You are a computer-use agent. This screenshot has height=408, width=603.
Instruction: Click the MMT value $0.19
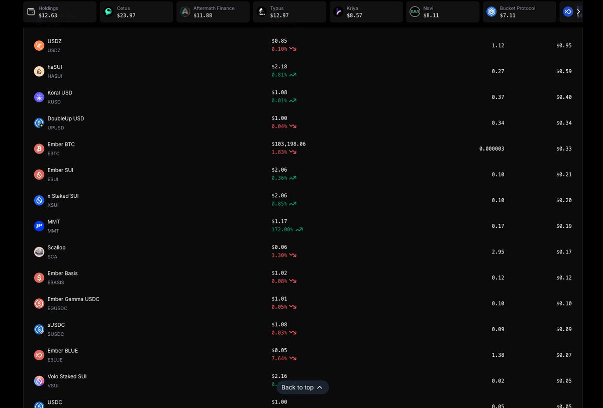[564, 226]
